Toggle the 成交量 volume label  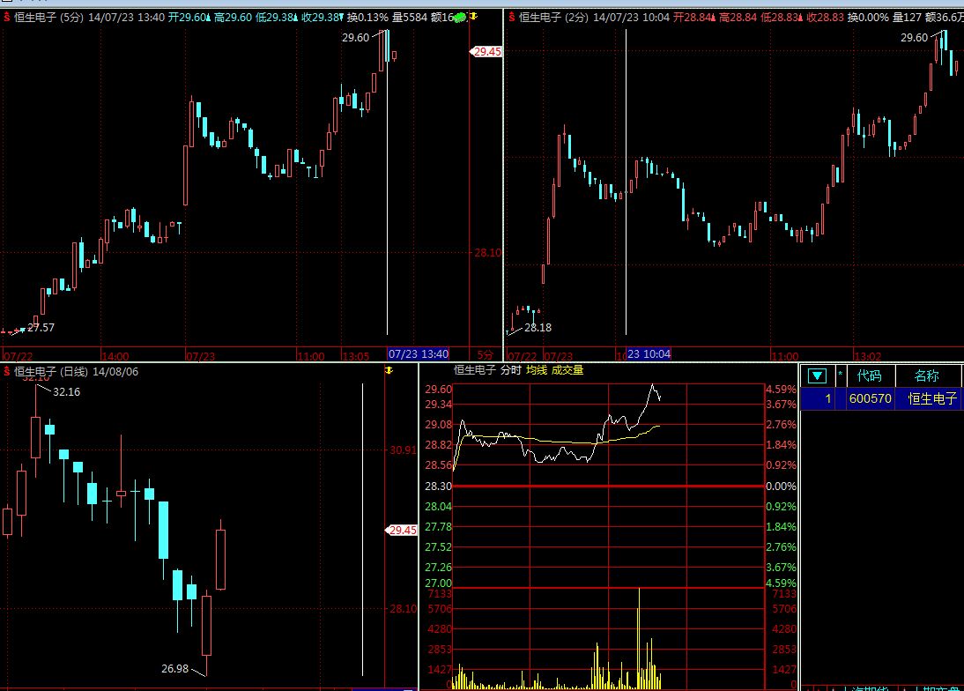coord(567,370)
